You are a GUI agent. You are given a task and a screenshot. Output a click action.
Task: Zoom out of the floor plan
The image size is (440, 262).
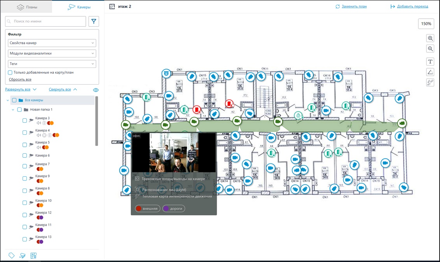click(430, 49)
